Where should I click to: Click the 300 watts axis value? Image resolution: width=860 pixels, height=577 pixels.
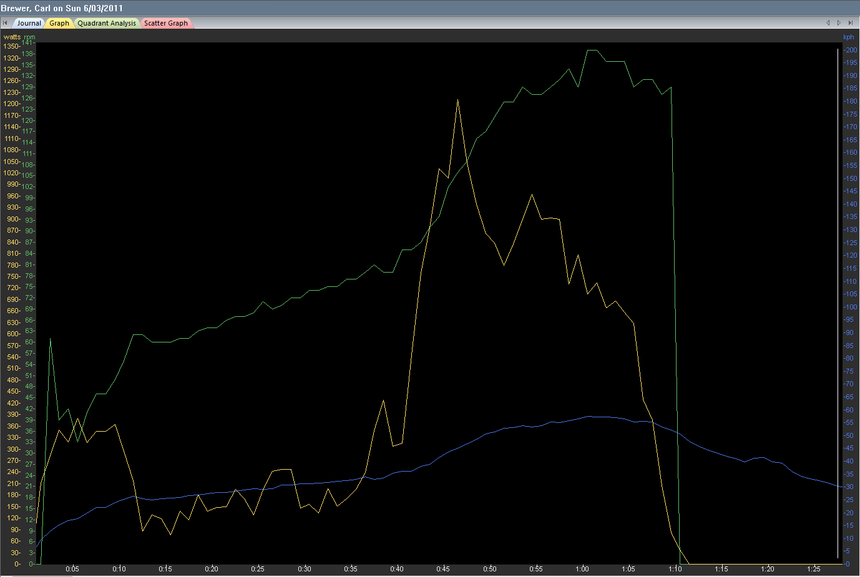(12, 449)
